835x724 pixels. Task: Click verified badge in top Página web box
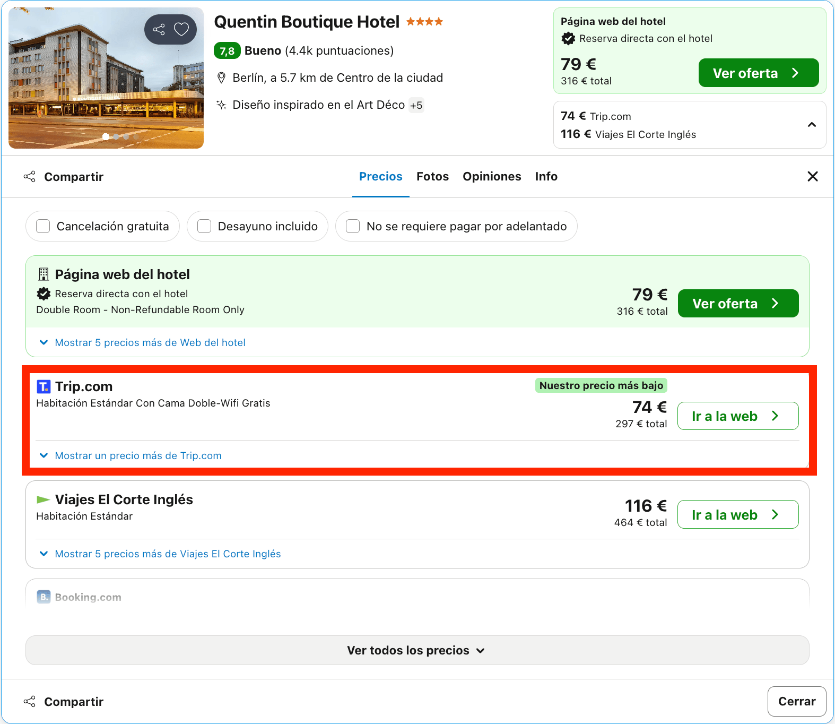(568, 38)
